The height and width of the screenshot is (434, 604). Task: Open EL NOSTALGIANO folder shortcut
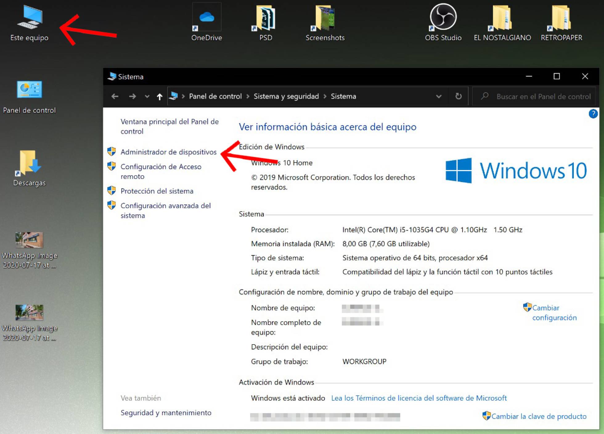point(502,23)
